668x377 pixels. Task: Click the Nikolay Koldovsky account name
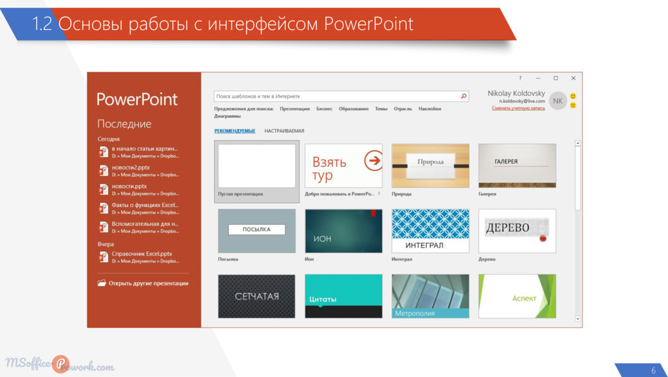point(516,93)
